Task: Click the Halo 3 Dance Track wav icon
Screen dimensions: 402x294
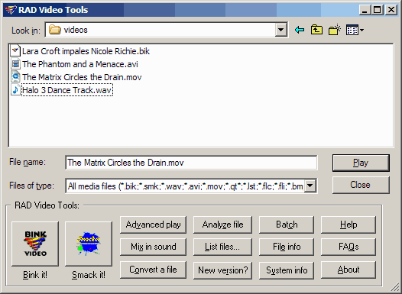Action: [x=15, y=90]
